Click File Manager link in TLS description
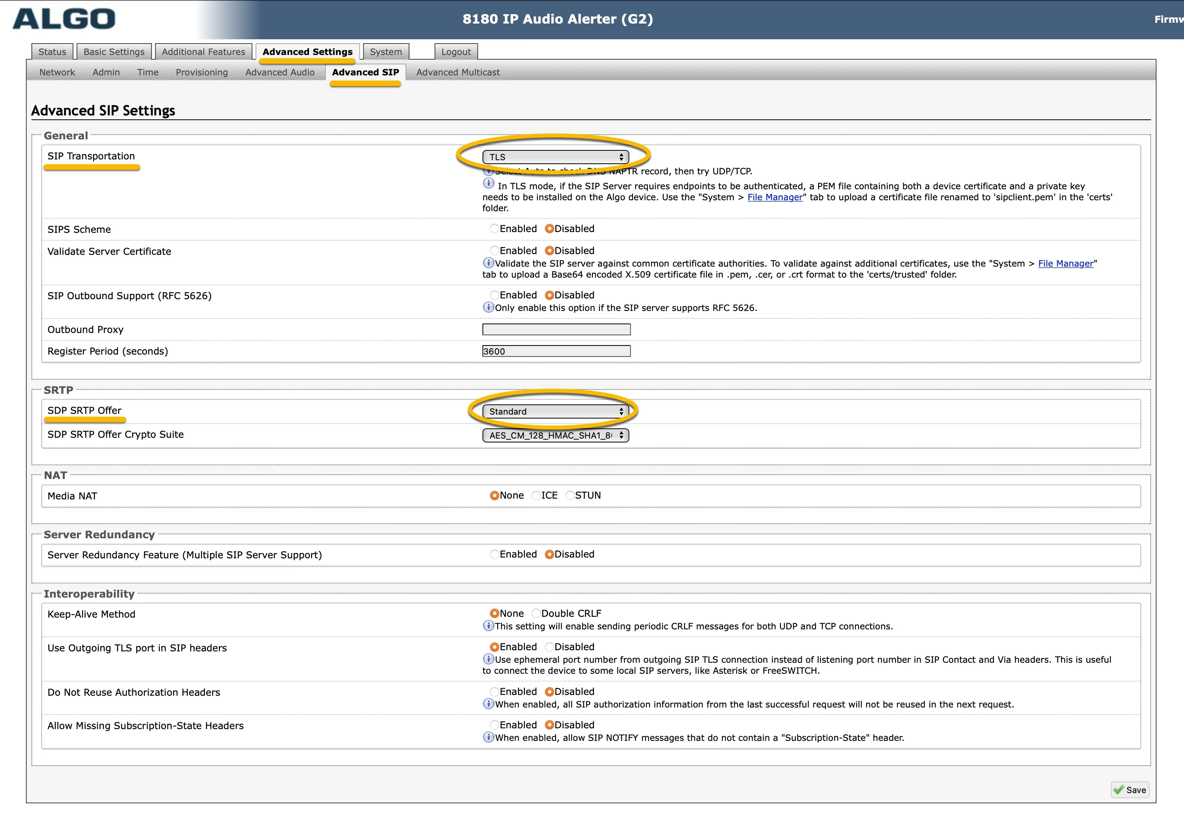The height and width of the screenshot is (819, 1184). coord(775,197)
